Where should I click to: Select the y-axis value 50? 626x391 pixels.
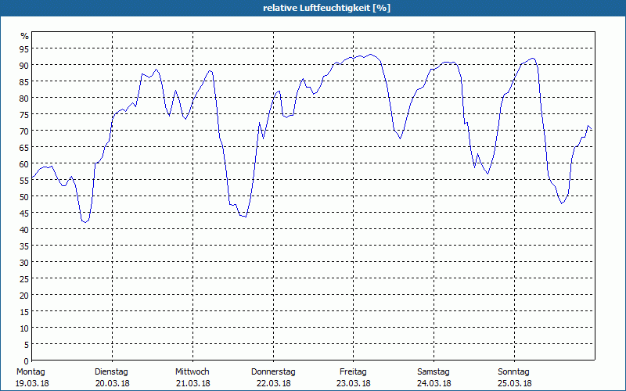pyautogui.click(x=24, y=197)
